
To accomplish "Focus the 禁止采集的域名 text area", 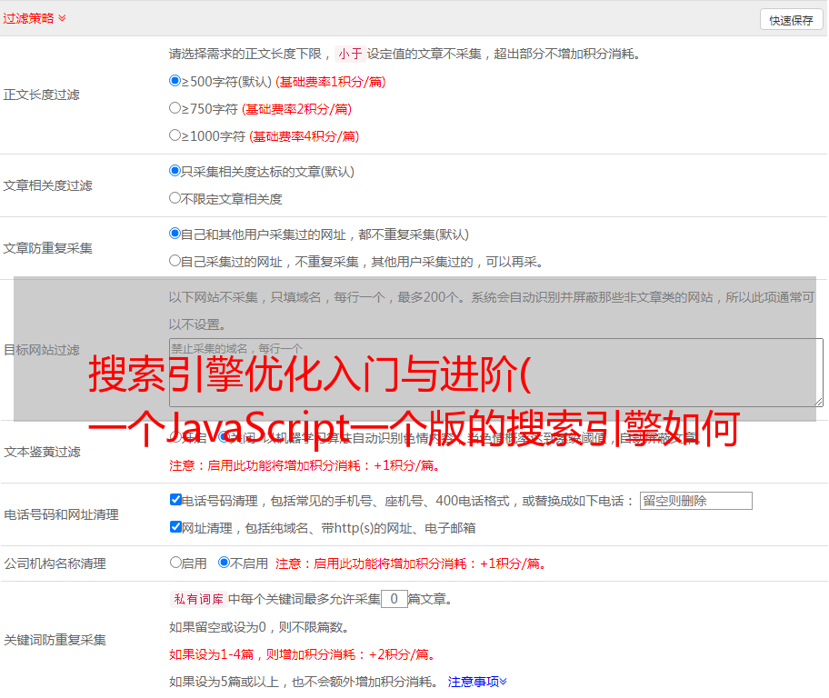I will pyautogui.click(x=495, y=373).
